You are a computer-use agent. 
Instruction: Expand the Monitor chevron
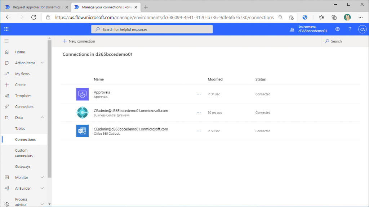[x=42, y=177]
